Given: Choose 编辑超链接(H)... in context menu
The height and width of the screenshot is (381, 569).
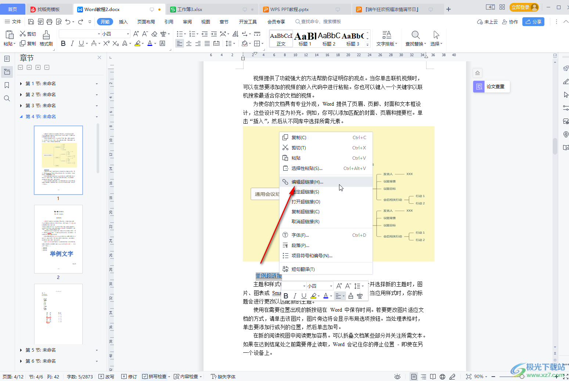Looking at the screenshot, I should coord(326,182).
